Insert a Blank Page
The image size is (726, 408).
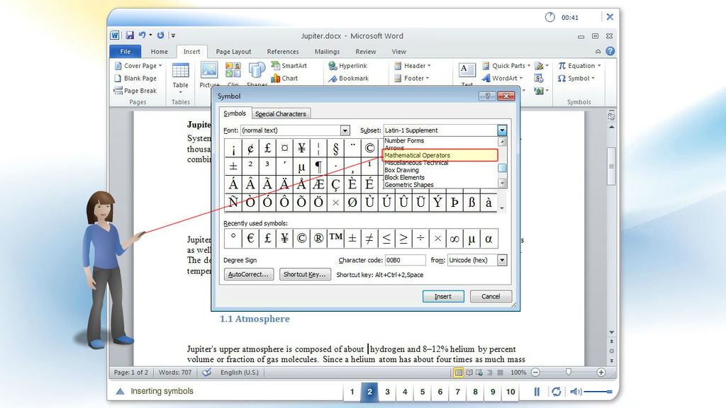[135, 78]
